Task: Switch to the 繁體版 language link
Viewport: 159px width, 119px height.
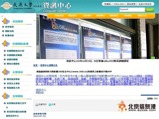Action: pos(108,4)
